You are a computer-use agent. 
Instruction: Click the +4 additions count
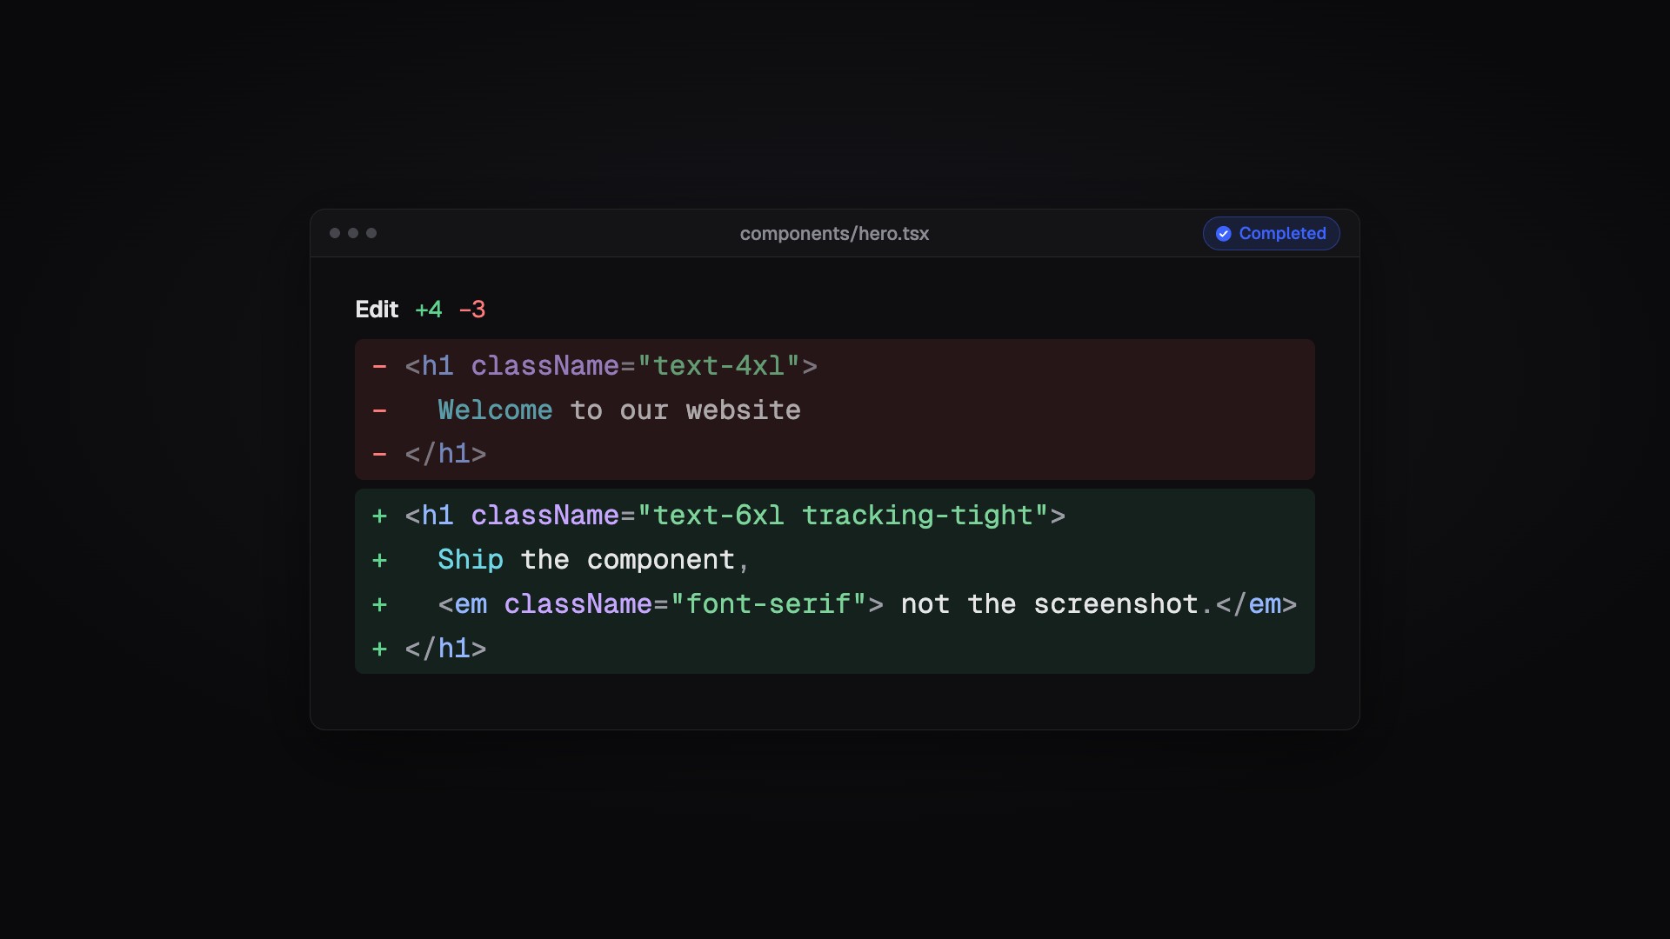point(429,310)
